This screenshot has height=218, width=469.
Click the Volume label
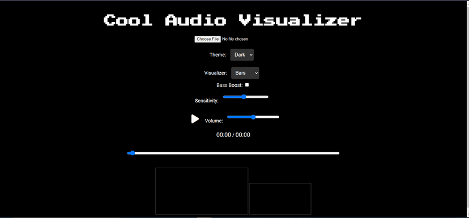tap(214, 121)
